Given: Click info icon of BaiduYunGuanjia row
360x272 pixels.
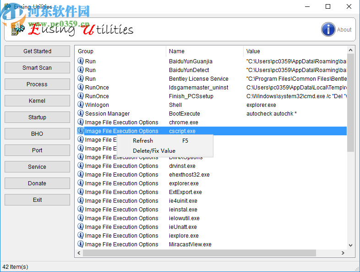Looking at the screenshot, I should [x=80, y=61].
